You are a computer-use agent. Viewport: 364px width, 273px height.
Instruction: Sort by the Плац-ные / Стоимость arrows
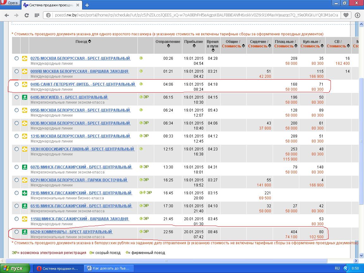pos(296,46)
